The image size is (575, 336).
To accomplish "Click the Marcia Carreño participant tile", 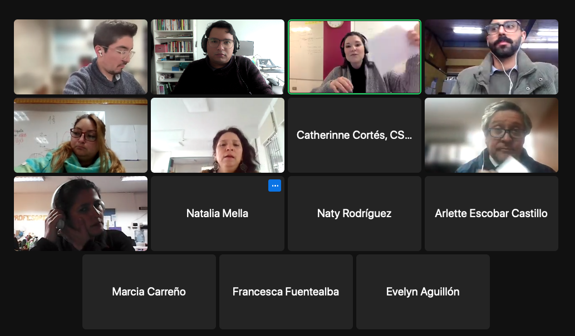I will 149,292.
